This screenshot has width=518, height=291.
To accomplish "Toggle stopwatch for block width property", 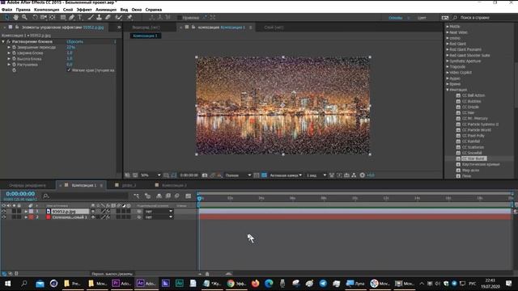I will [x=15, y=53].
